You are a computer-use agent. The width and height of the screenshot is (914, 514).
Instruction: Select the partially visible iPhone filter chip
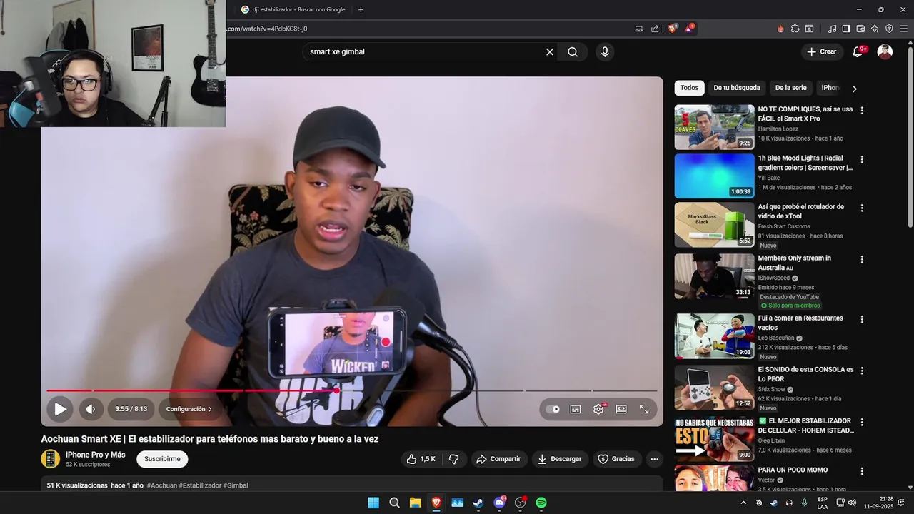pos(830,88)
